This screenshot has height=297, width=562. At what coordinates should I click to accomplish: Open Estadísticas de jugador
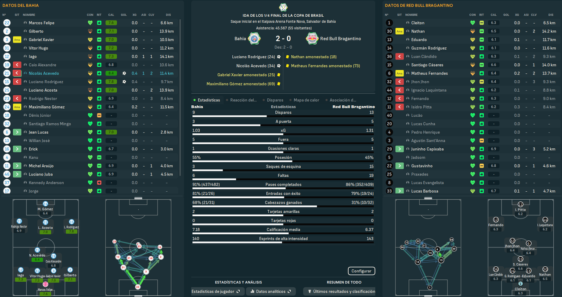217,291
